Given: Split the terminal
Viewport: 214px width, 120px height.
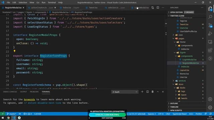Looking at the screenshot, I should click(x=147, y=92).
